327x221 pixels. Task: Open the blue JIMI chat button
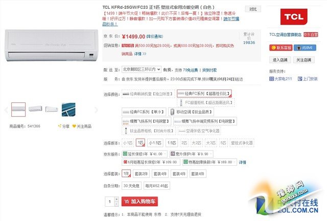tap(305, 48)
